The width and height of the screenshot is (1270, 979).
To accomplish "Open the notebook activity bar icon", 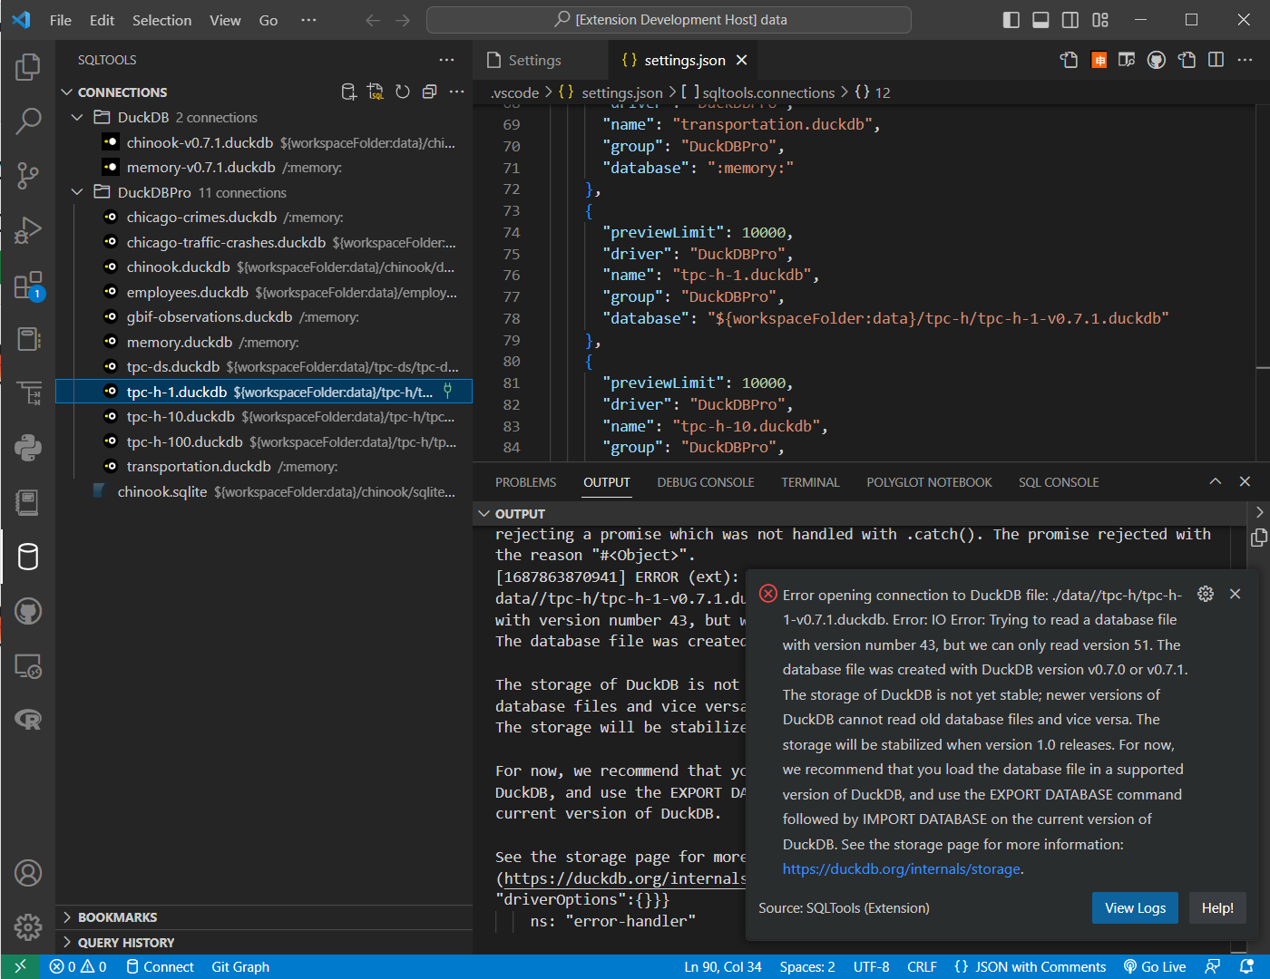I will [x=28, y=502].
